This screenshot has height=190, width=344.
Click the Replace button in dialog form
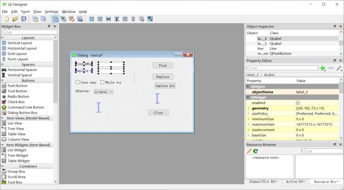(x=163, y=77)
